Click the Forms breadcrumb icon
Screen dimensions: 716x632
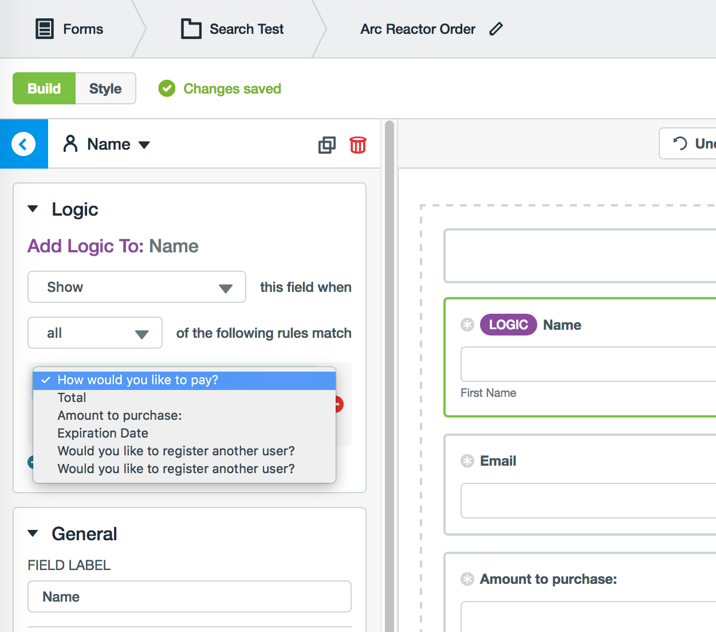(x=45, y=29)
